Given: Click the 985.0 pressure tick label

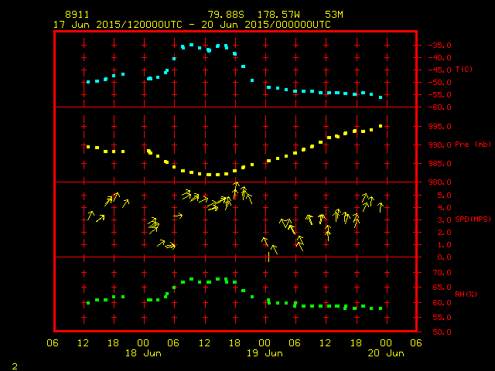Looking at the screenshot, I should [439, 164].
